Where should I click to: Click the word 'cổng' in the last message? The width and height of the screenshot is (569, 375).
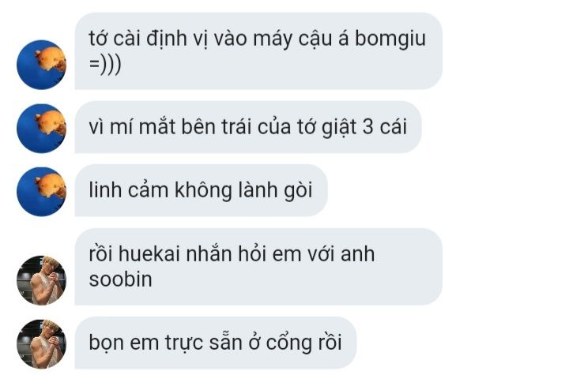pos(289,343)
